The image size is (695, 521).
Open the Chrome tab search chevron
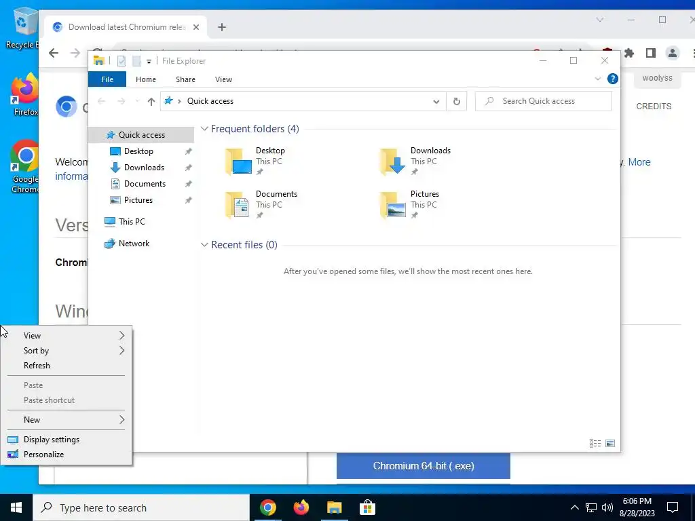[600, 20]
